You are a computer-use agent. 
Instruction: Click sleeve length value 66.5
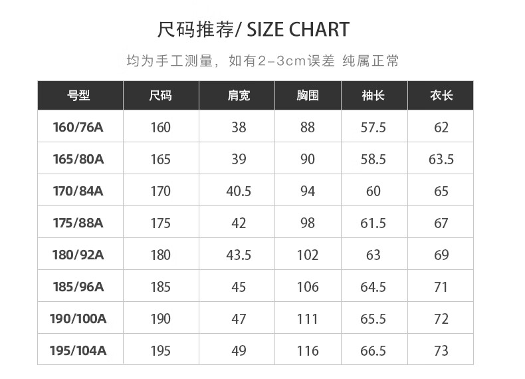(373, 351)
